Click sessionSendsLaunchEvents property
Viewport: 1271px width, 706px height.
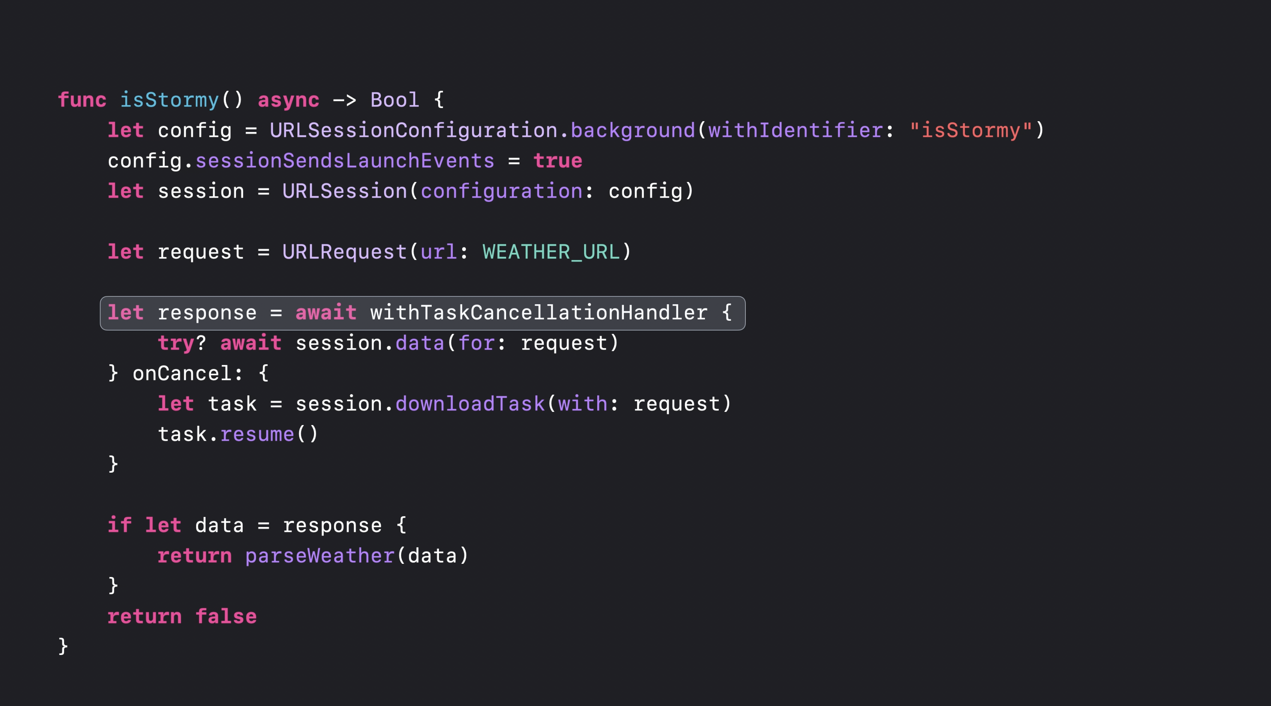[x=345, y=161]
